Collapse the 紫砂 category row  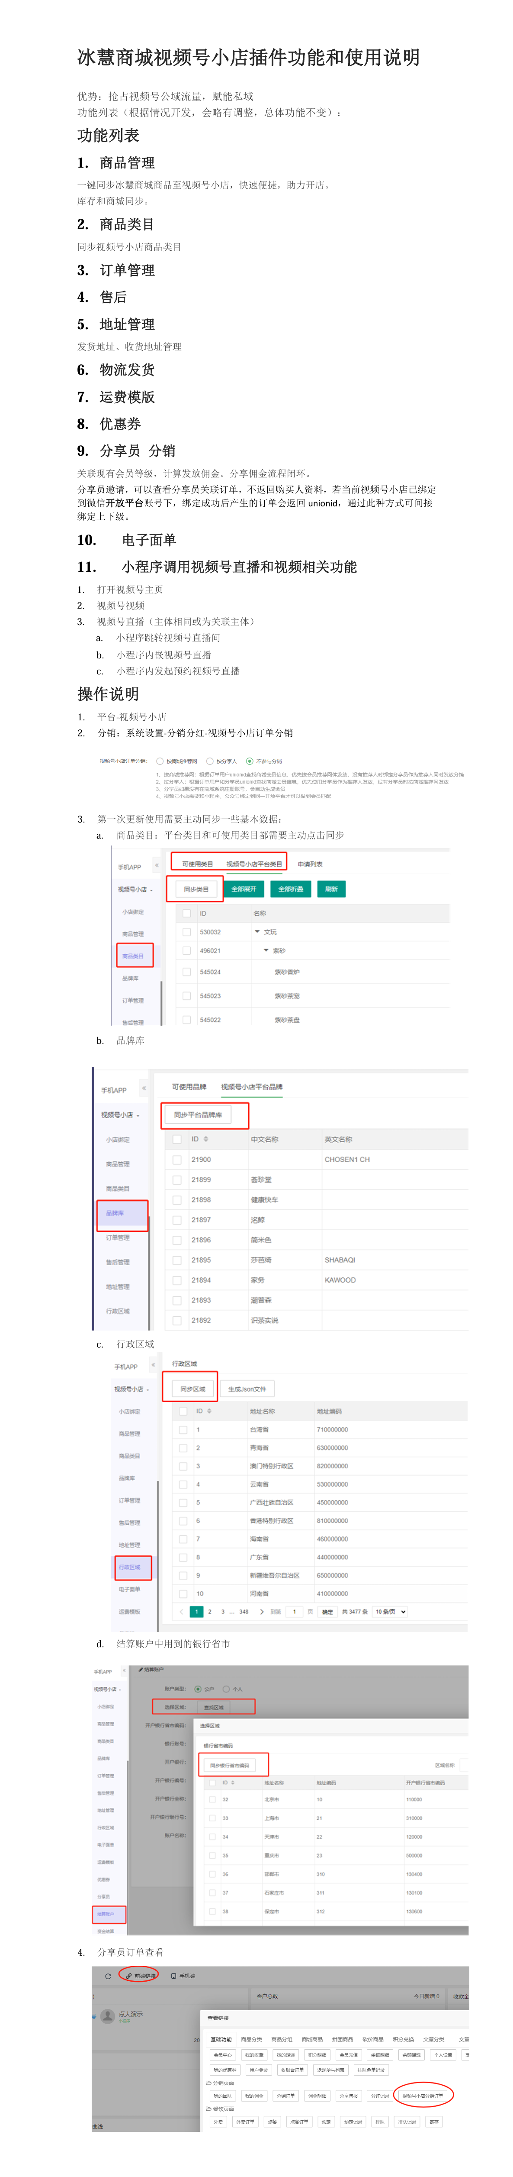click(266, 950)
